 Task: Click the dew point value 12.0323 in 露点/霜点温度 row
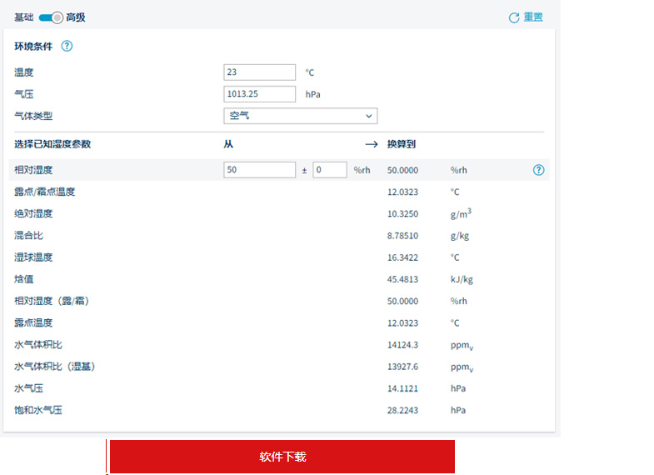tap(402, 192)
